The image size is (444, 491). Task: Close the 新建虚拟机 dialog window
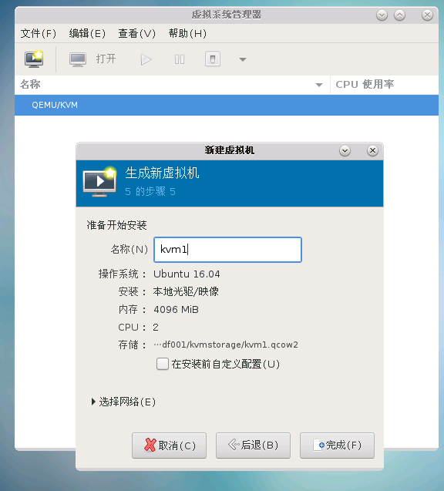(x=372, y=151)
